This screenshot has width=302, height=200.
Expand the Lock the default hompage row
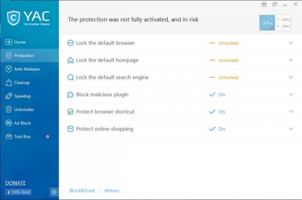[x=291, y=60]
